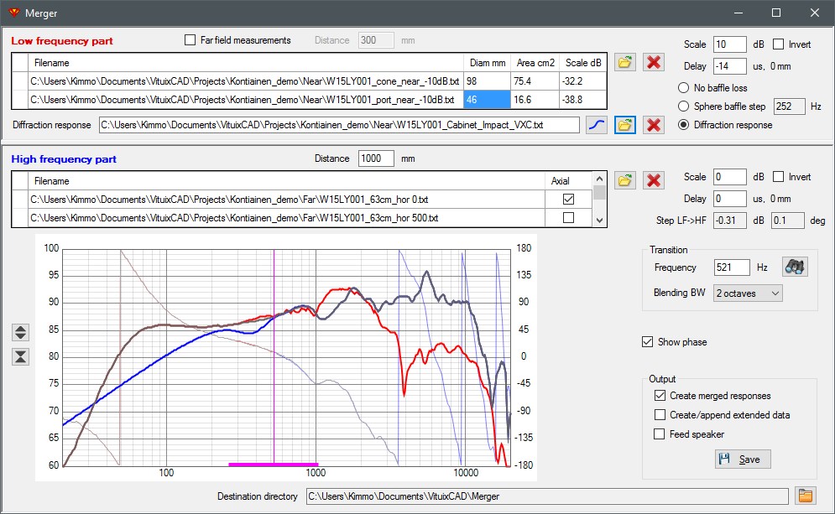Click the chart vertical scale up/down stepper
This screenshot has height=514, width=835.
coord(20,333)
